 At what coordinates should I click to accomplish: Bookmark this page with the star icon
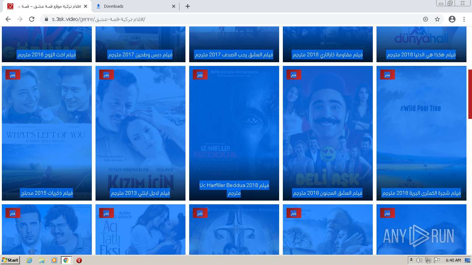point(437,19)
